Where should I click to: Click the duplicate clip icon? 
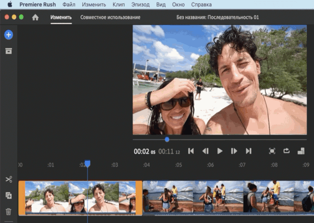tap(9, 195)
